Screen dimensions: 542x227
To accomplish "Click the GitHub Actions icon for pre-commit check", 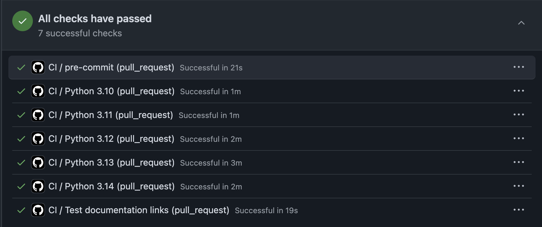I will [38, 67].
